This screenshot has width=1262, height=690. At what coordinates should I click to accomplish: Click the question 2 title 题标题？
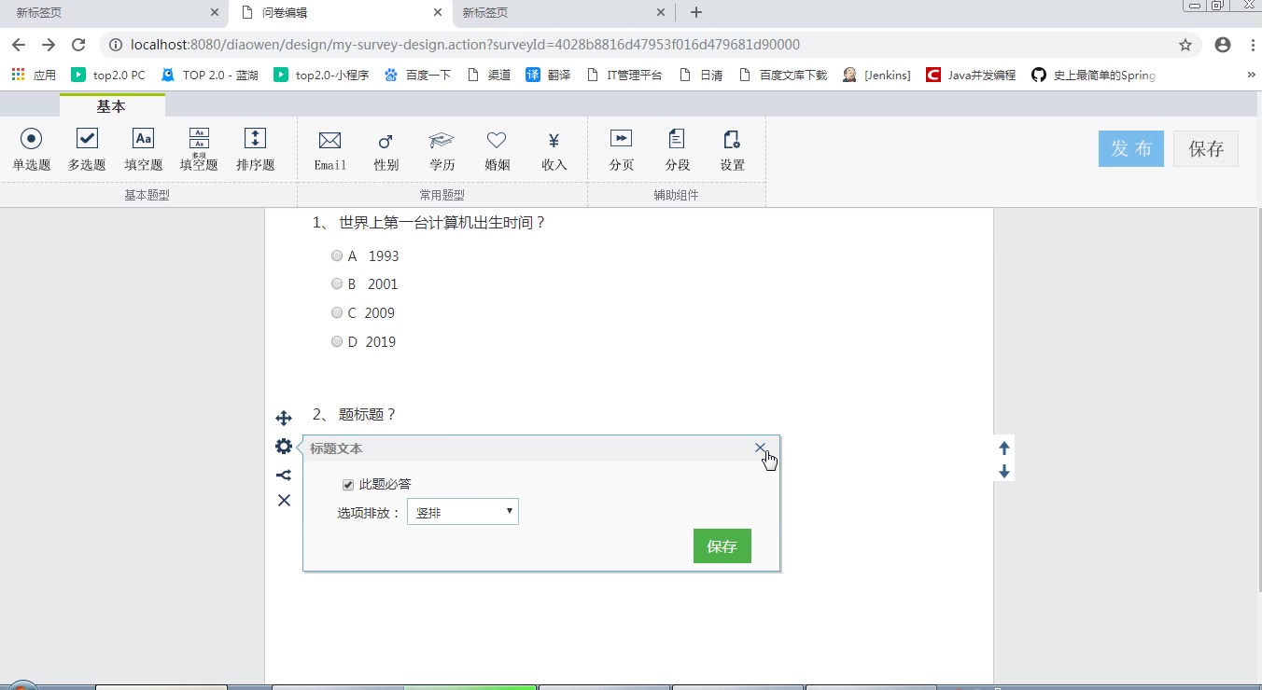[x=368, y=414]
